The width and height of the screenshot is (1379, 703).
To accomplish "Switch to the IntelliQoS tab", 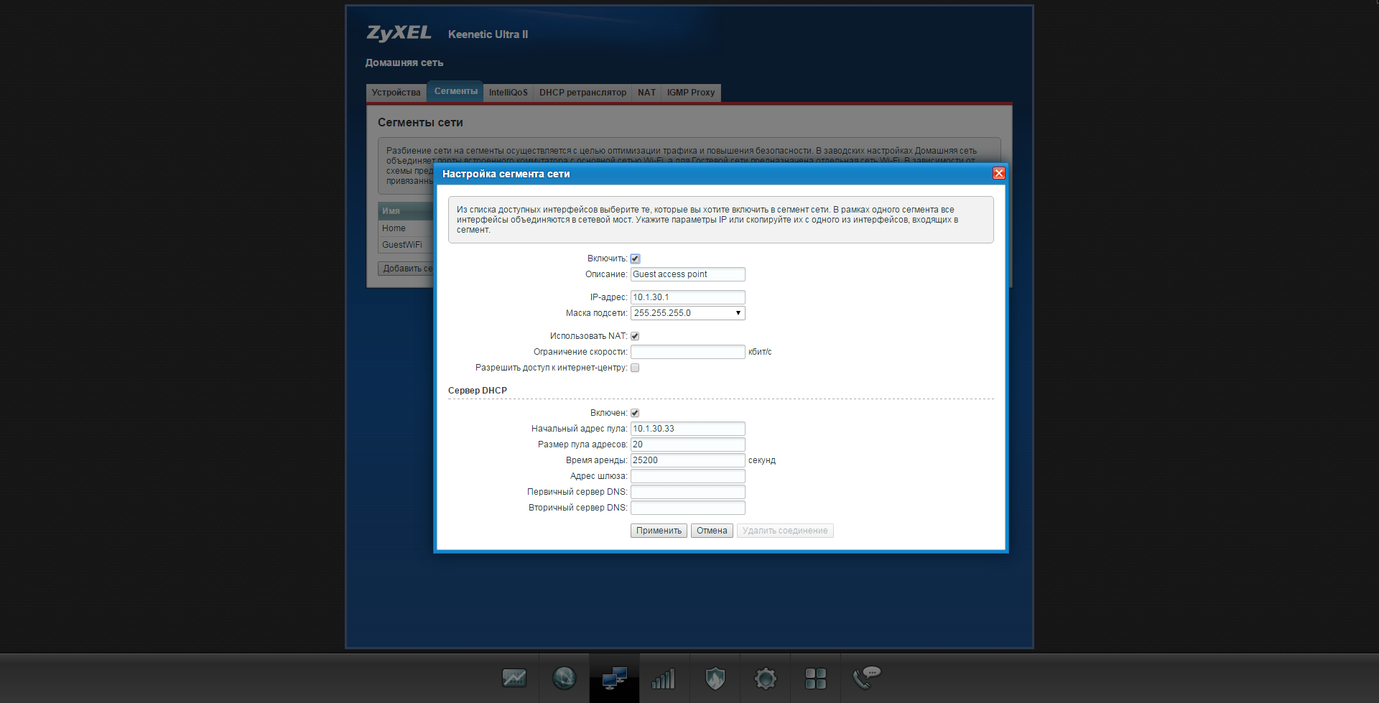I will coord(508,93).
